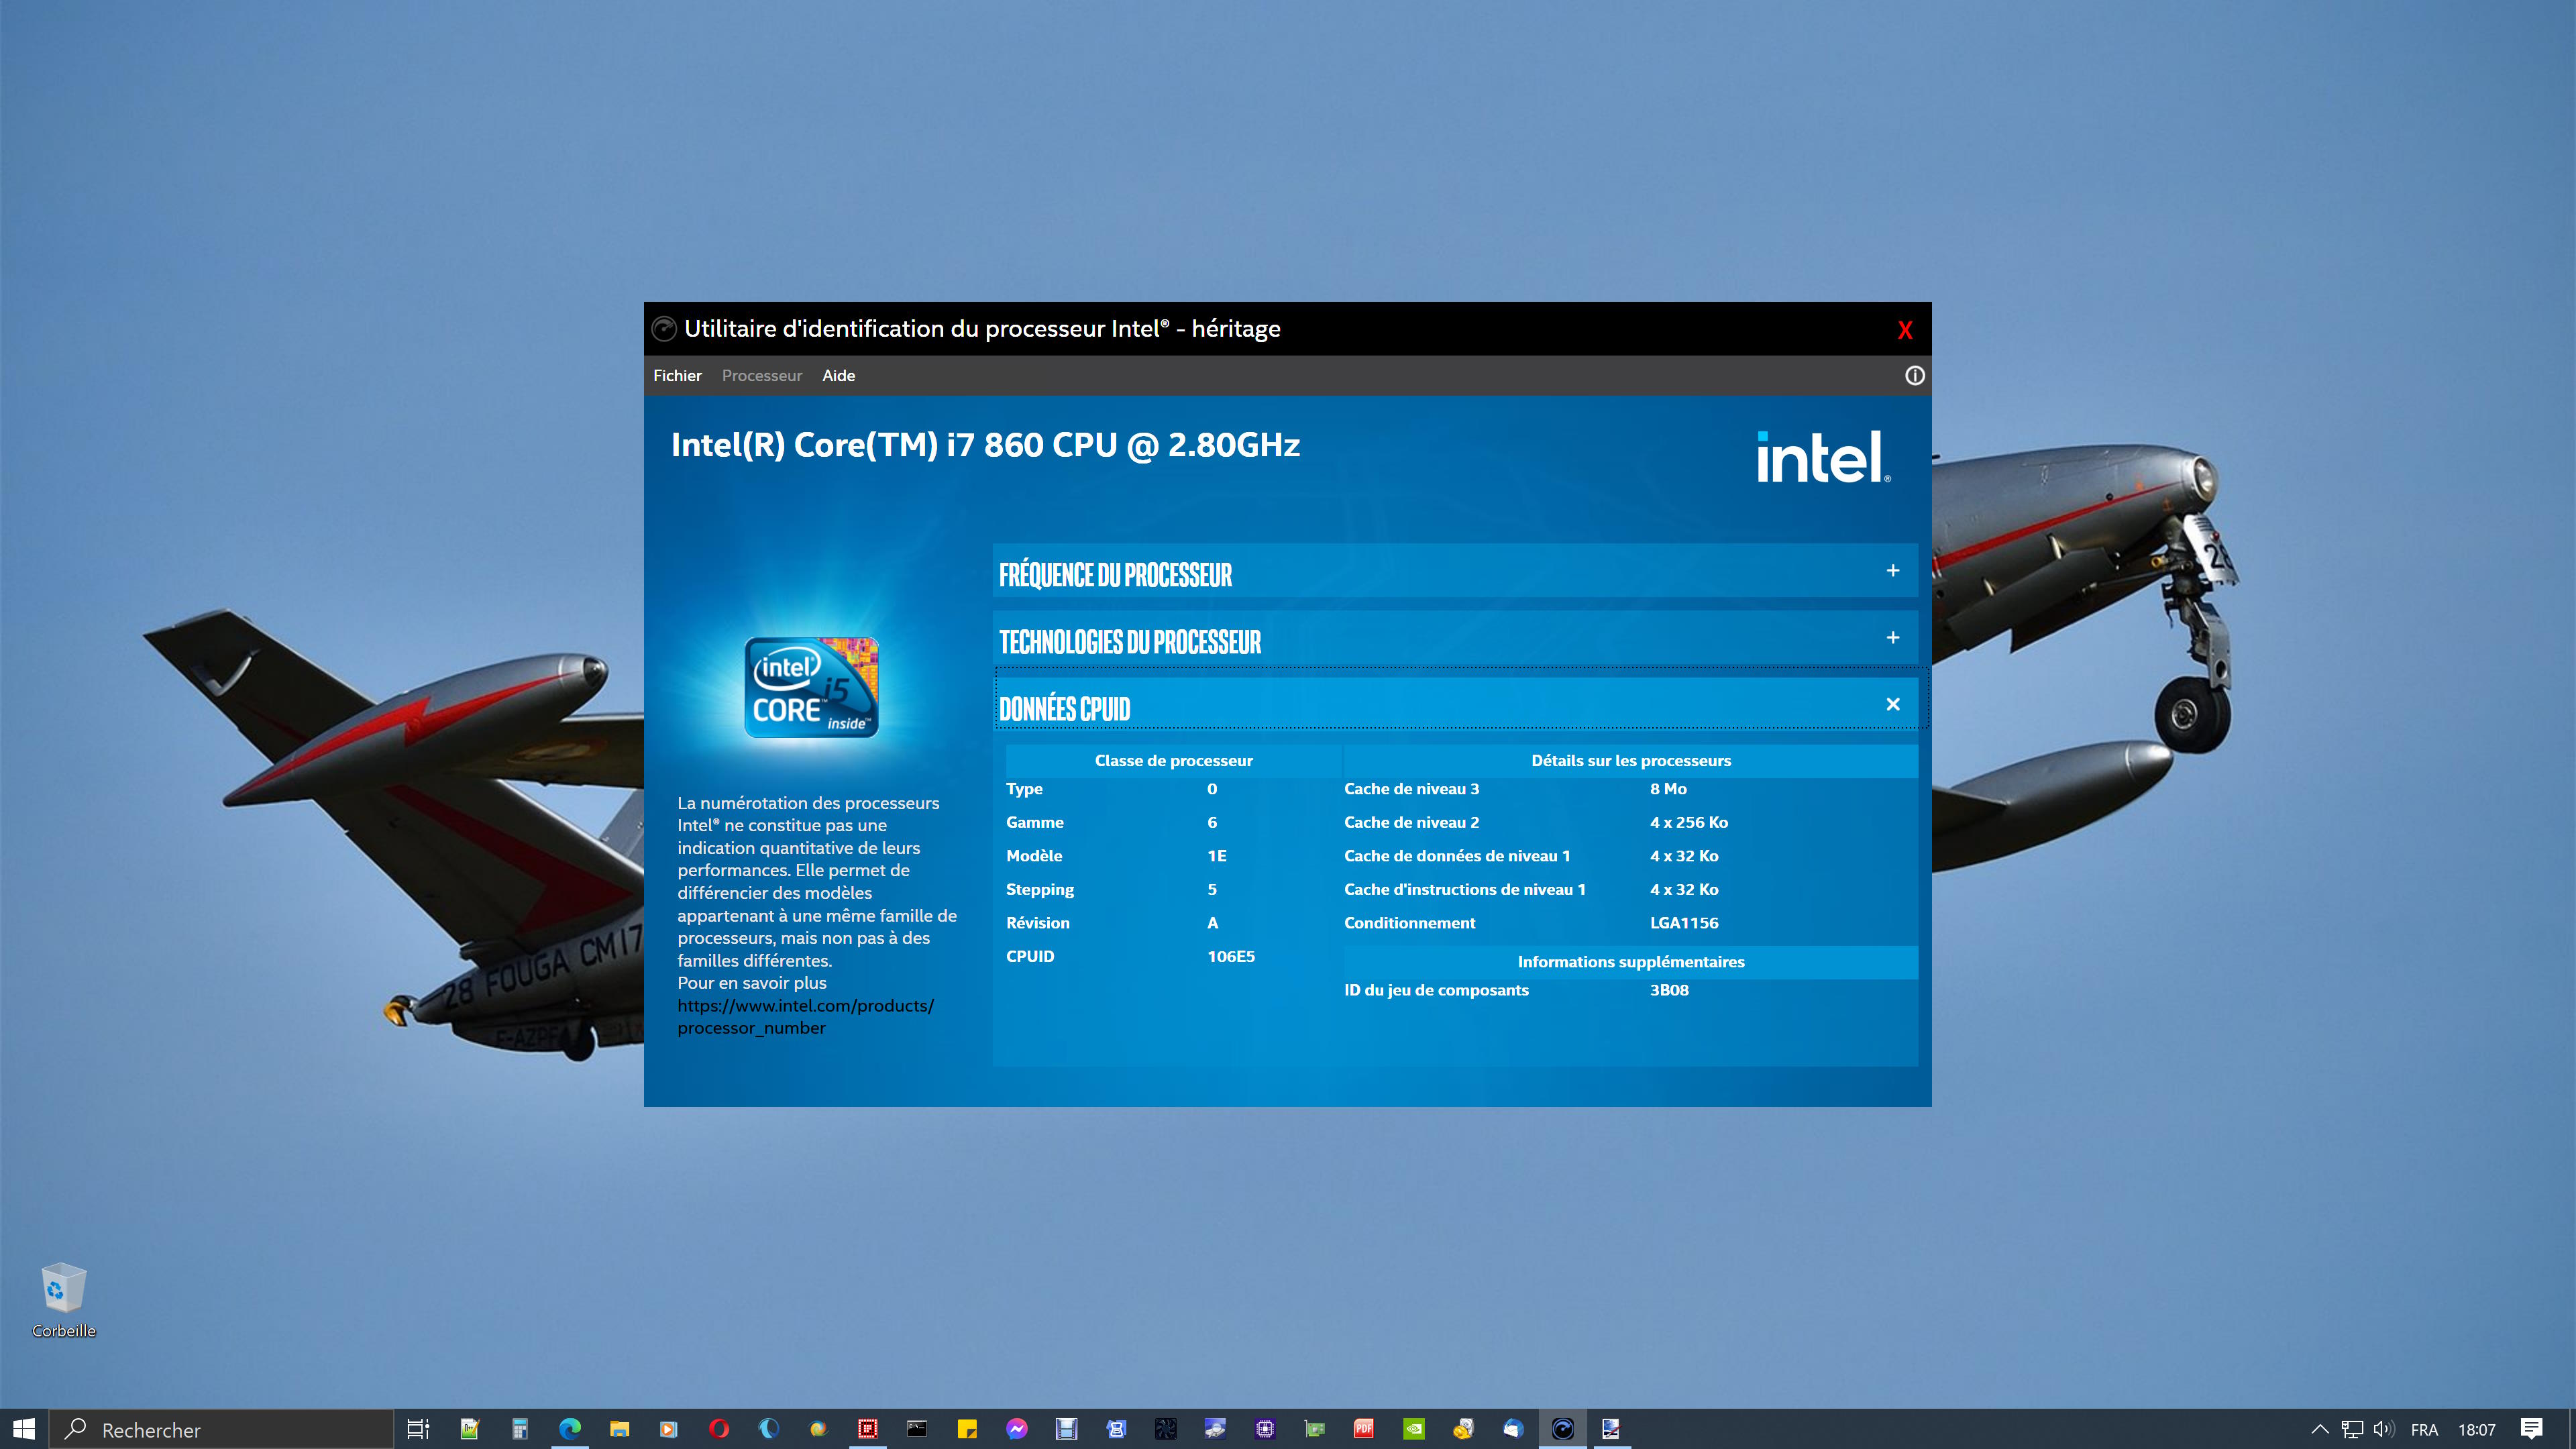Open the volume speaker tray icon
Screen dimensions: 2576x1449
pos(2384,1429)
